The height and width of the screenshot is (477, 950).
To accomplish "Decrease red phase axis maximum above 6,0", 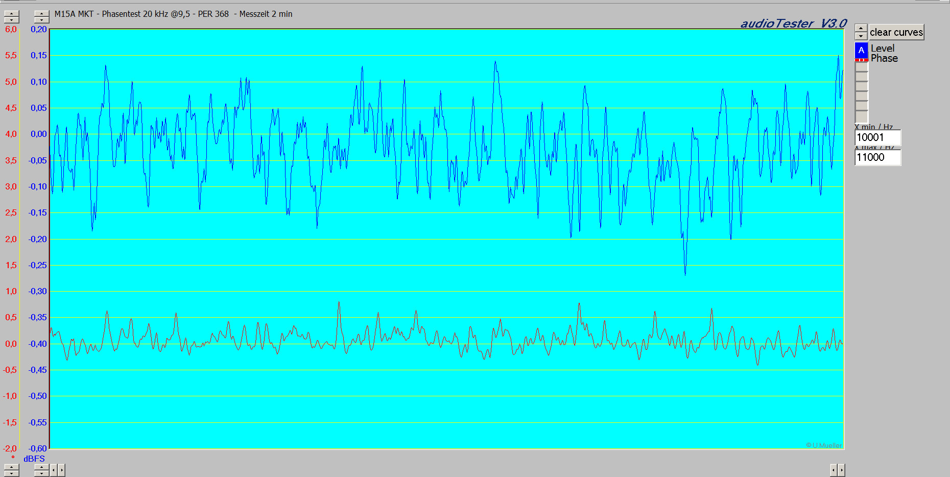I will pyautogui.click(x=11, y=20).
